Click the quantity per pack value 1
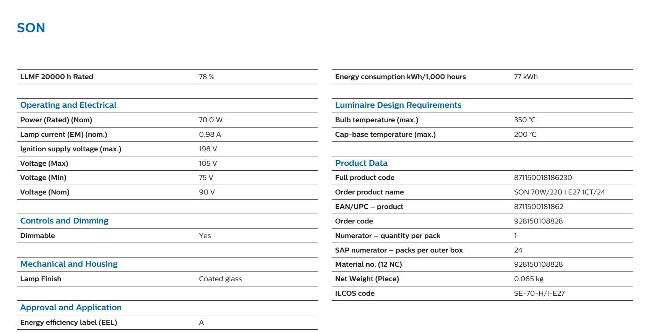 point(516,236)
